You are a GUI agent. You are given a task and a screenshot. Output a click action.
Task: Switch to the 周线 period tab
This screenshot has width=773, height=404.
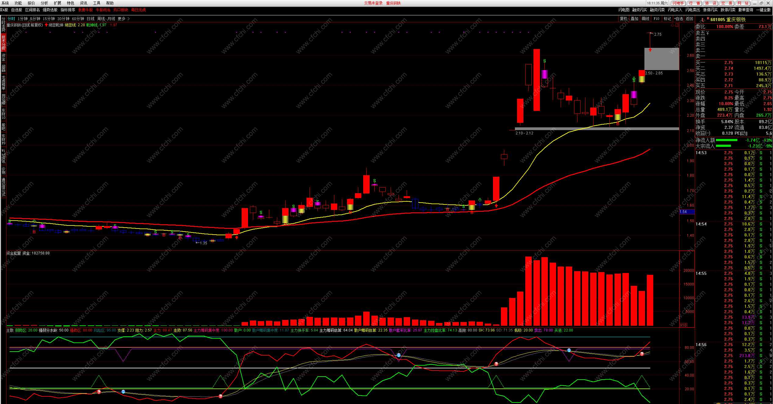point(101,19)
